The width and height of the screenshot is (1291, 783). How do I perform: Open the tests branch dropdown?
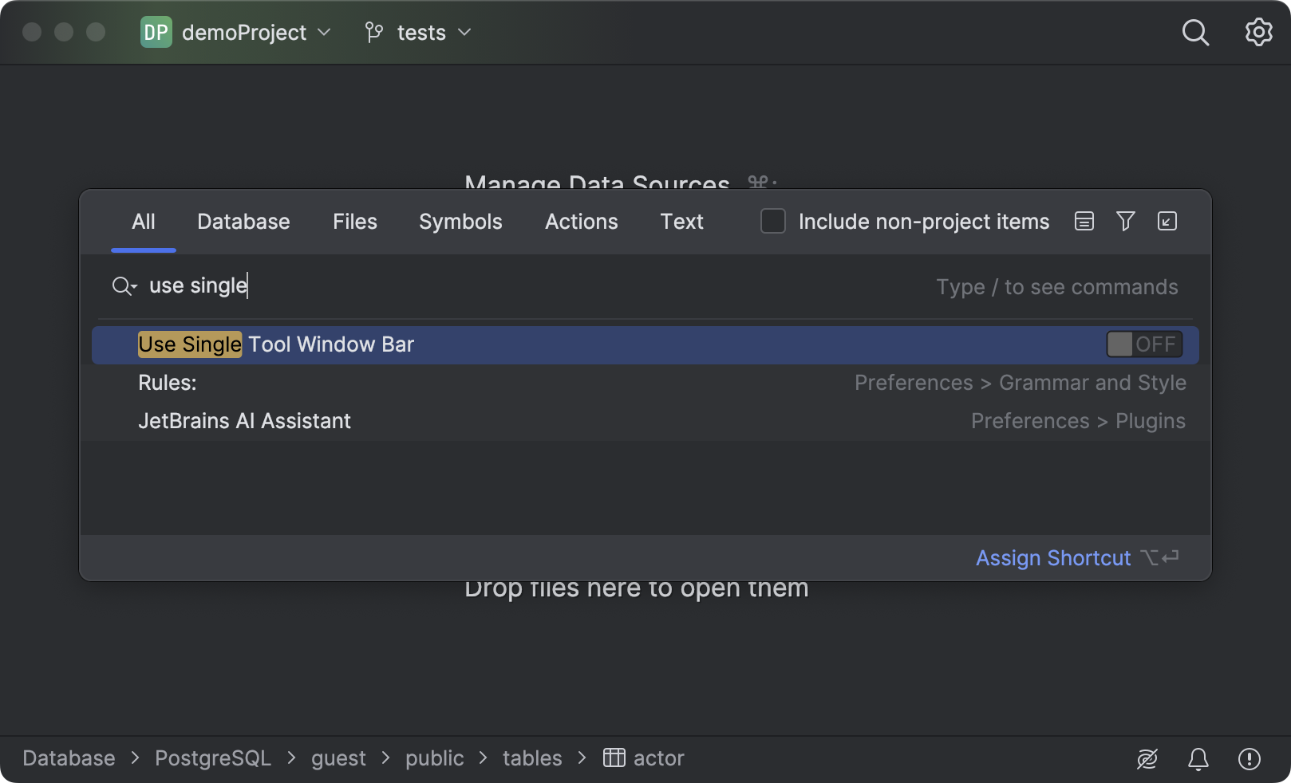click(x=464, y=33)
